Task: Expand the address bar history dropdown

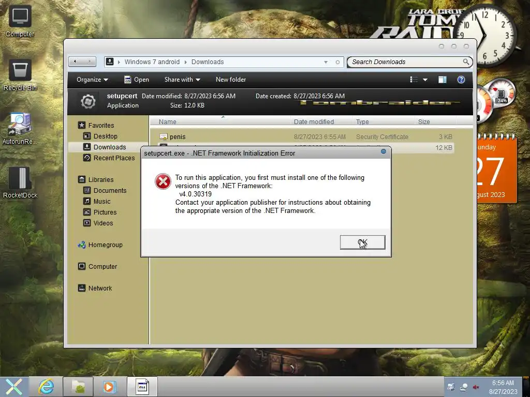Action: 326,62
